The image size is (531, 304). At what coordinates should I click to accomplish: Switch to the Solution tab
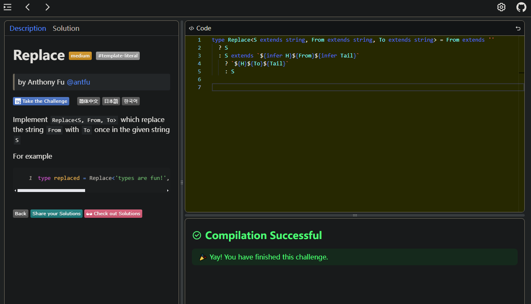(66, 28)
